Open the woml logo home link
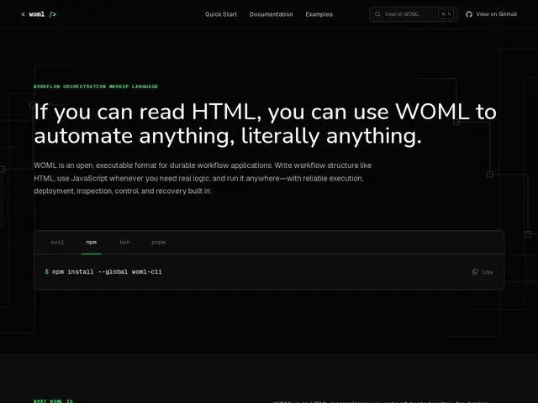The width and height of the screenshot is (538, 403). click(x=39, y=14)
